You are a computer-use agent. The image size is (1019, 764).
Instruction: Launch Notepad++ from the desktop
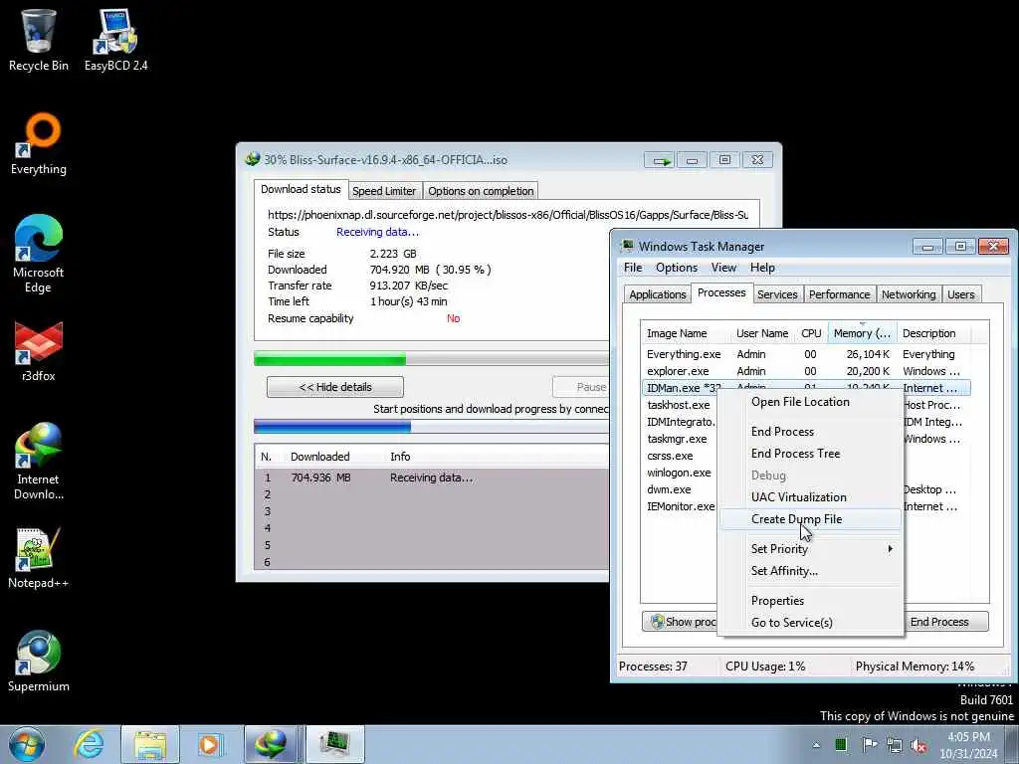tap(39, 557)
